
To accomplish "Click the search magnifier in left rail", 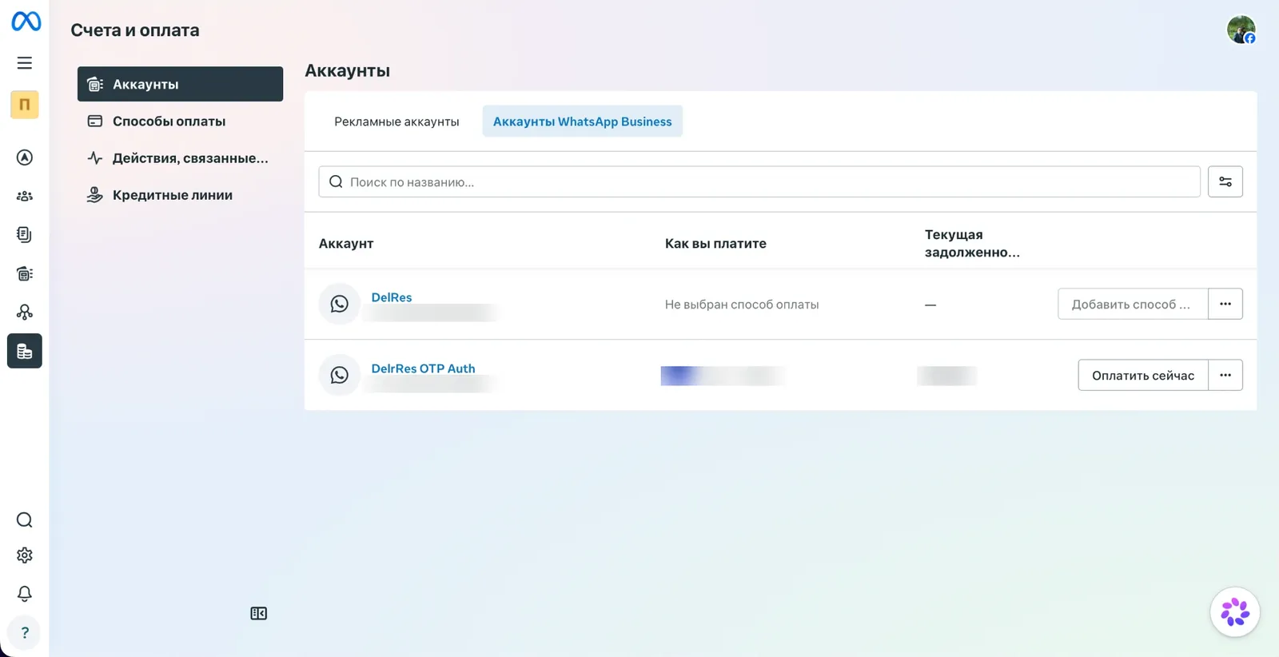I will pyautogui.click(x=25, y=520).
